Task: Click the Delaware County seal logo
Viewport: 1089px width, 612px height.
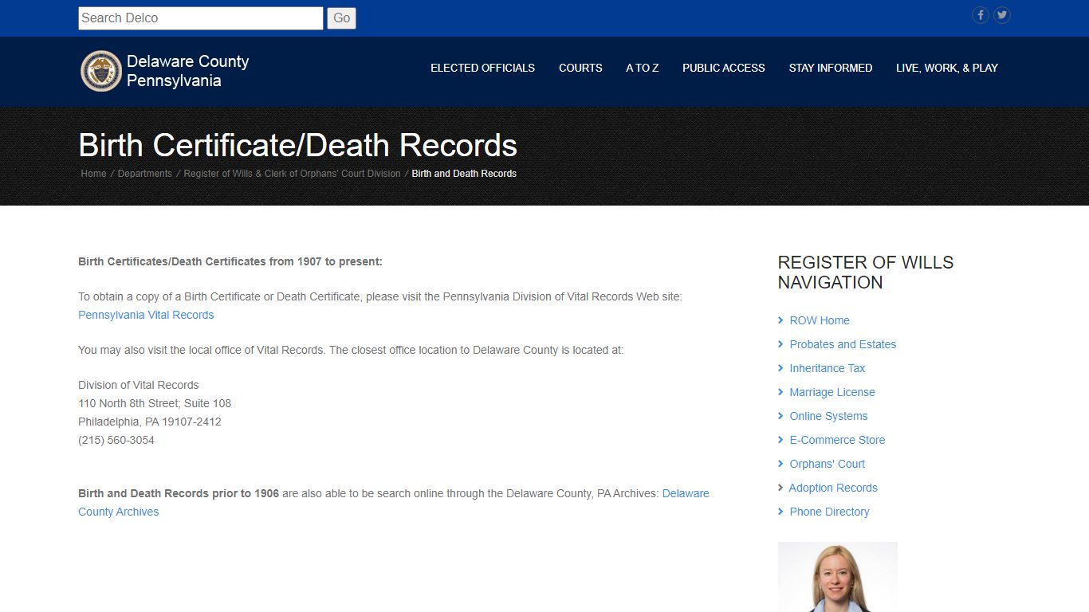Action: pyautogui.click(x=101, y=71)
